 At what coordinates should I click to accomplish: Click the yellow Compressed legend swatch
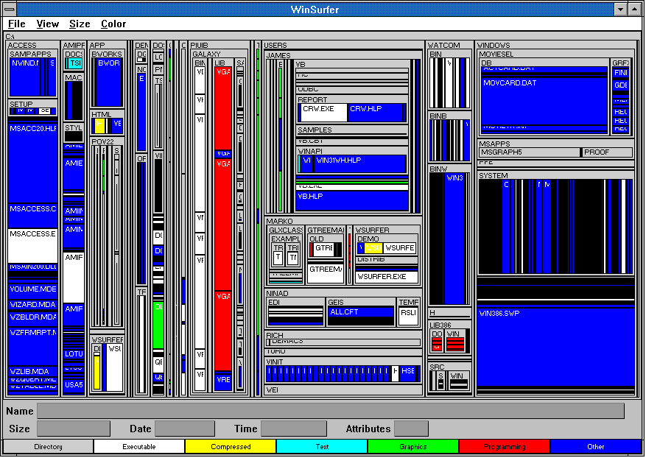pos(231,446)
